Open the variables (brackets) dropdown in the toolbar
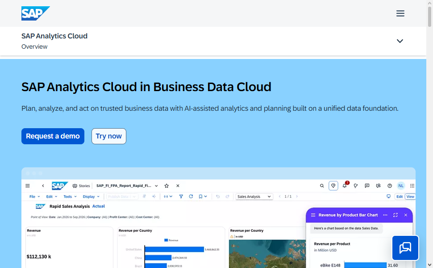 point(168,197)
